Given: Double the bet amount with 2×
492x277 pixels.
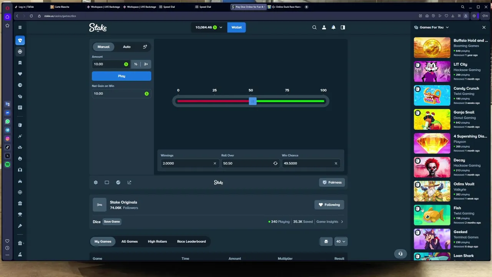Looking at the screenshot, I should click(x=146, y=64).
